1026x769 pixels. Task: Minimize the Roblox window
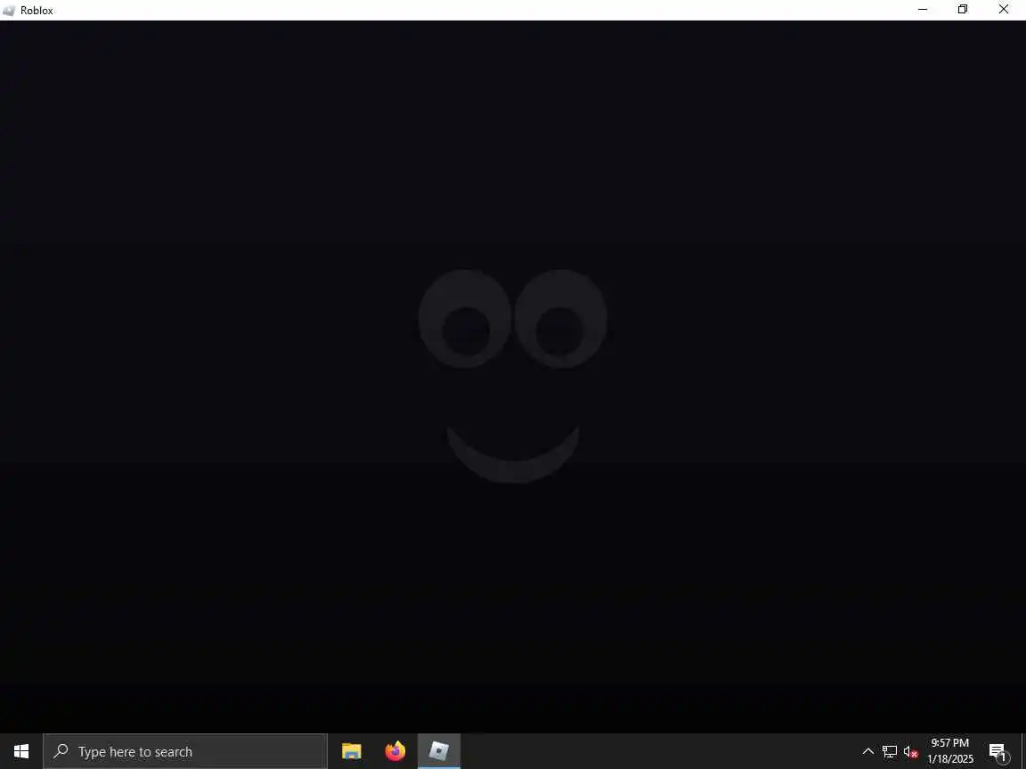pyautogui.click(x=923, y=10)
